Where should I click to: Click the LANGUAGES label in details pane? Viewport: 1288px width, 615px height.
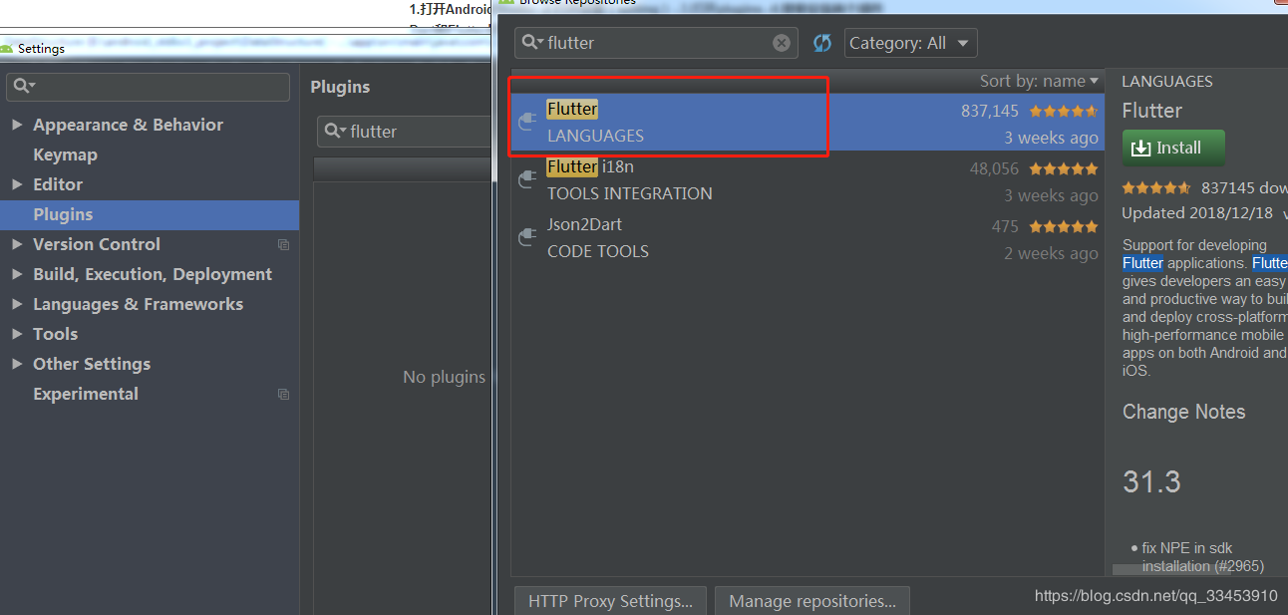pos(1167,82)
